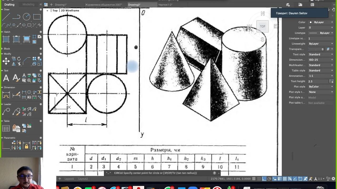337x189 pixels.
Task: Toggle selection cycling in status bar
Action: pos(290,179)
